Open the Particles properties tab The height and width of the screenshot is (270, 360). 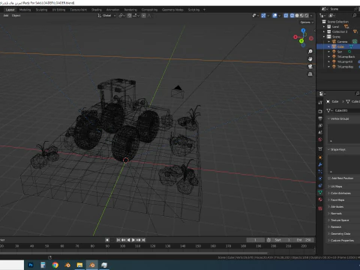pos(320,172)
